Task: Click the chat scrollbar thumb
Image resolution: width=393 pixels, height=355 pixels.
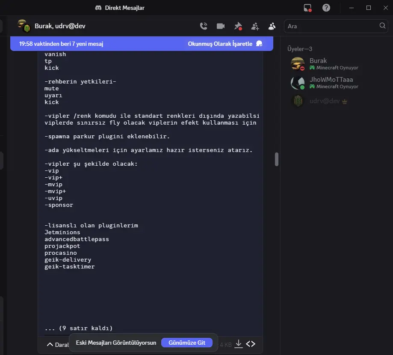Action: (277, 159)
